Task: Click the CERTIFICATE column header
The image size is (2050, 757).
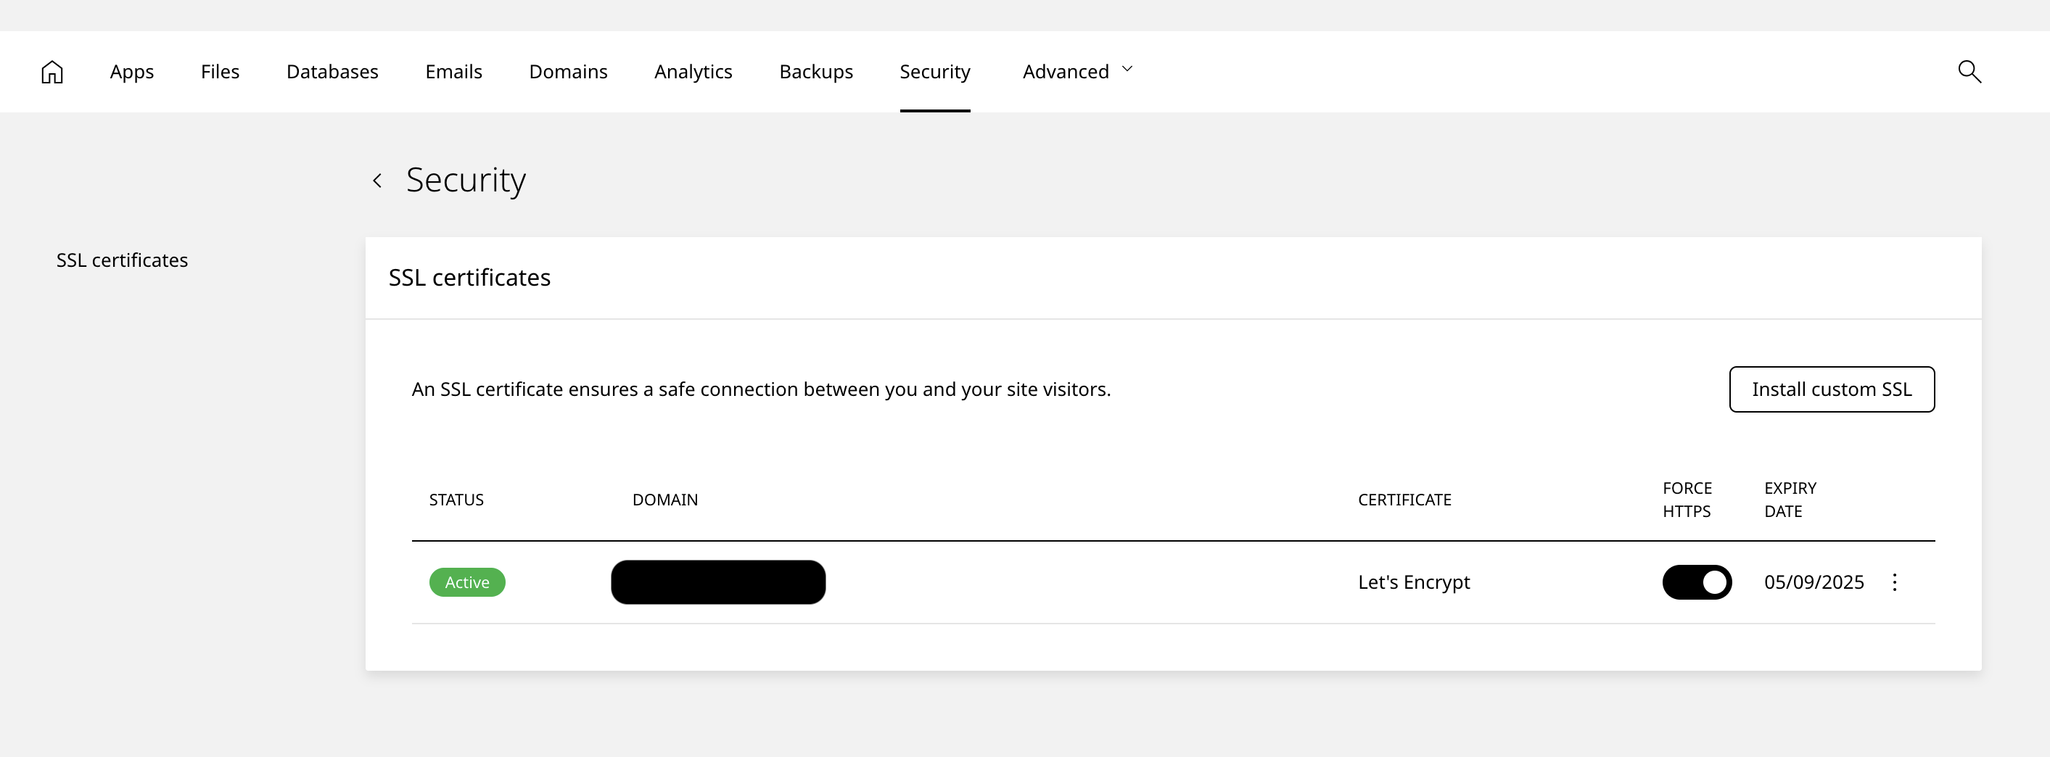Action: pos(1404,500)
